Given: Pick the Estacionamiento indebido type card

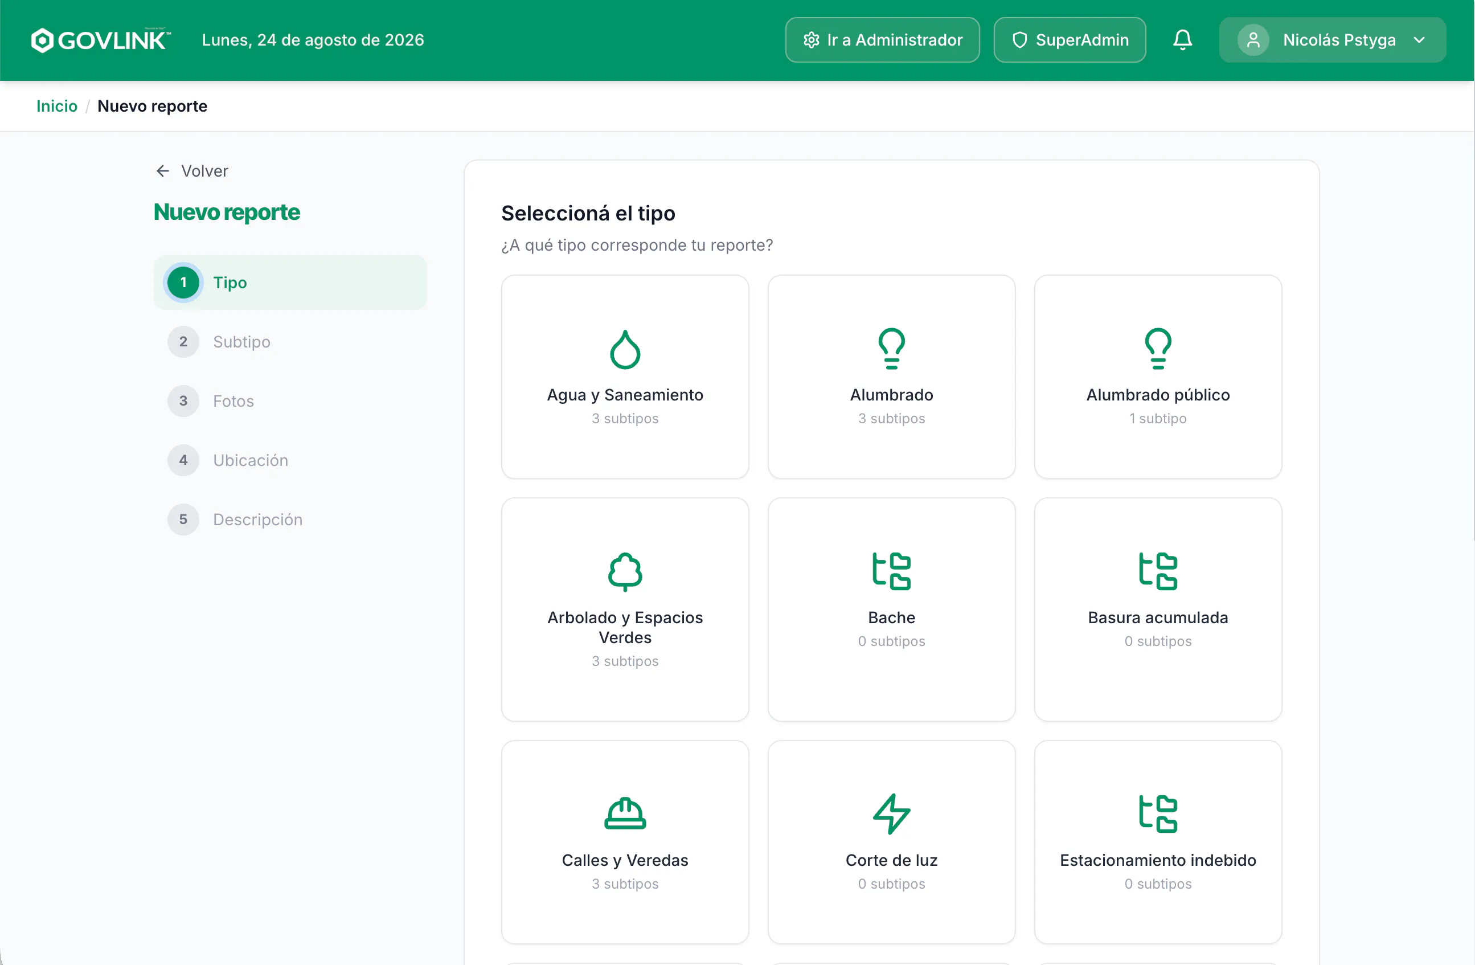Looking at the screenshot, I should (x=1158, y=841).
